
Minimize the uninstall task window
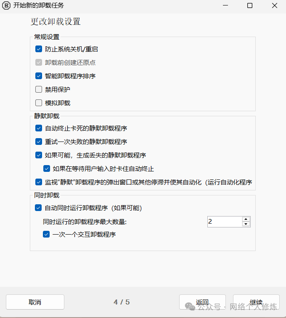pos(225,5)
